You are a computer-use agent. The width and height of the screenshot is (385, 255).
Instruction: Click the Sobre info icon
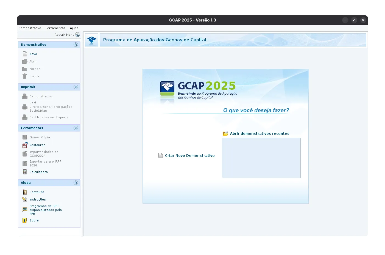click(x=25, y=220)
